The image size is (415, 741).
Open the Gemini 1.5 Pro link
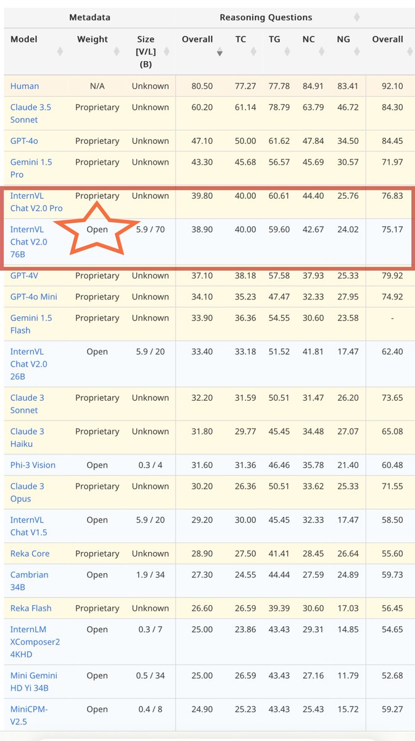(31, 168)
